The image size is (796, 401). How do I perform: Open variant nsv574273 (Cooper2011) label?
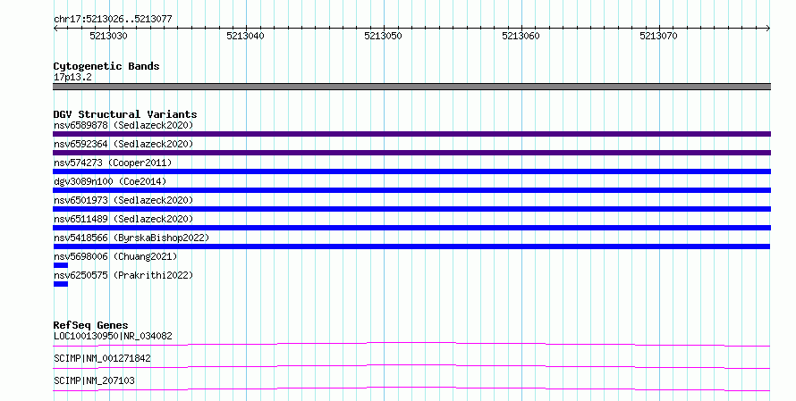coord(113,163)
